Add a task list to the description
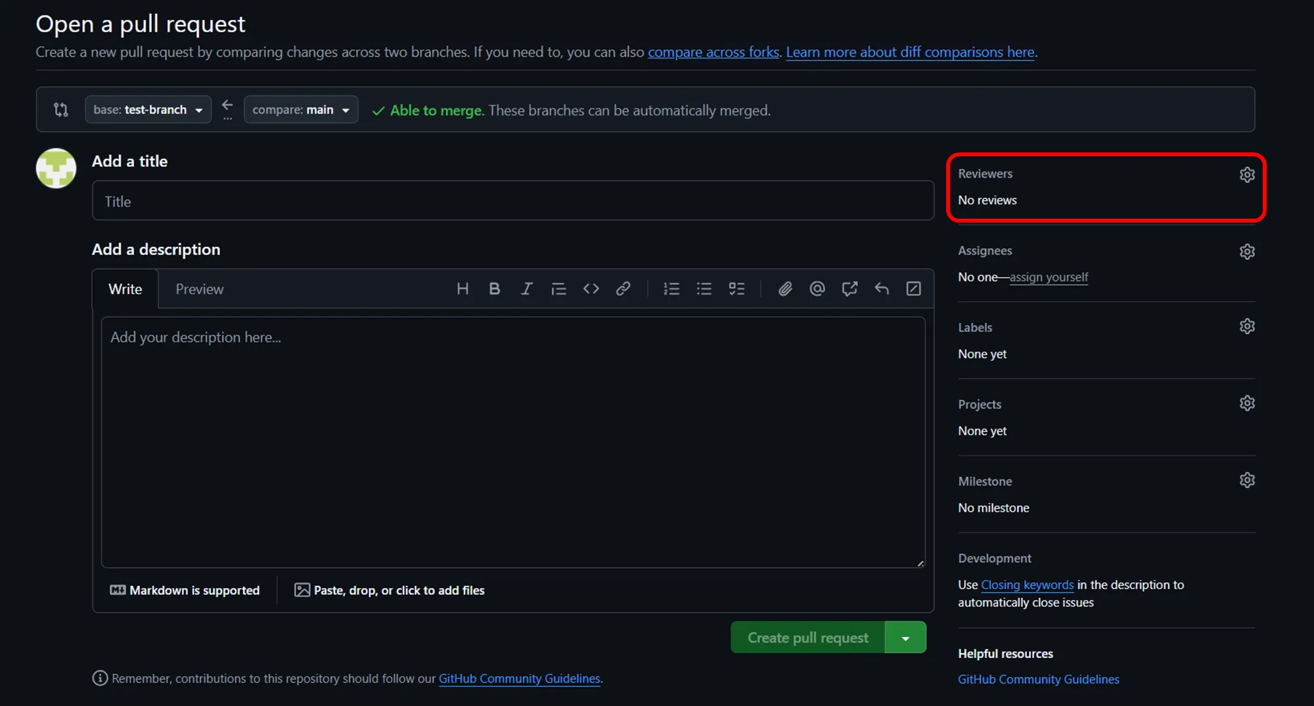 (x=736, y=288)
